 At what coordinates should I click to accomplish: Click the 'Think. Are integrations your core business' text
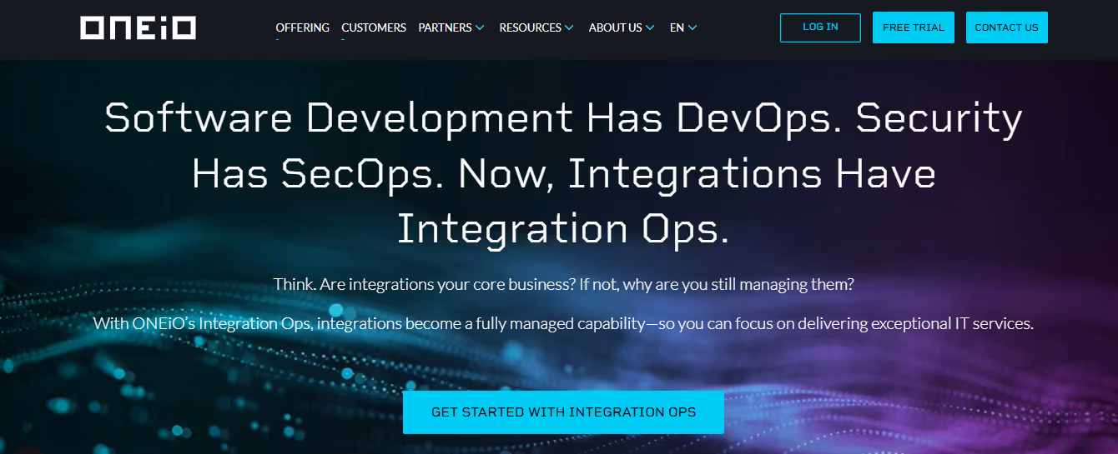coord(563,284)
